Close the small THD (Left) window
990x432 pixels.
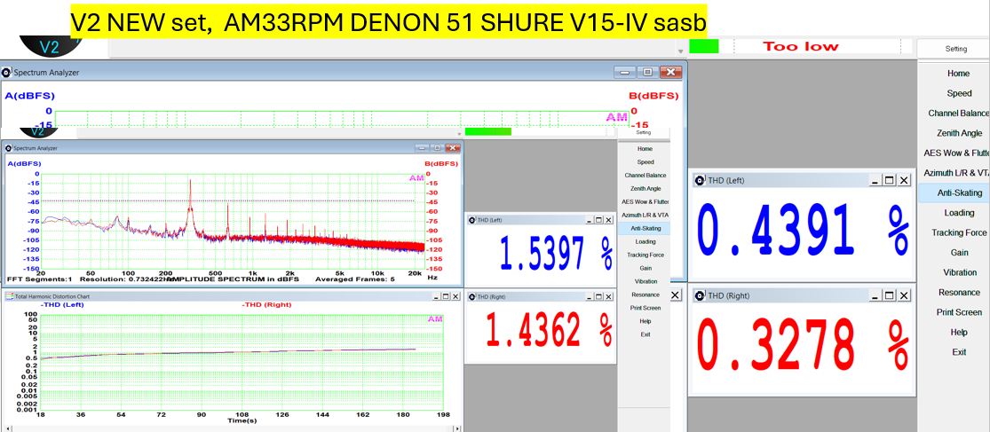coord(608,220)
